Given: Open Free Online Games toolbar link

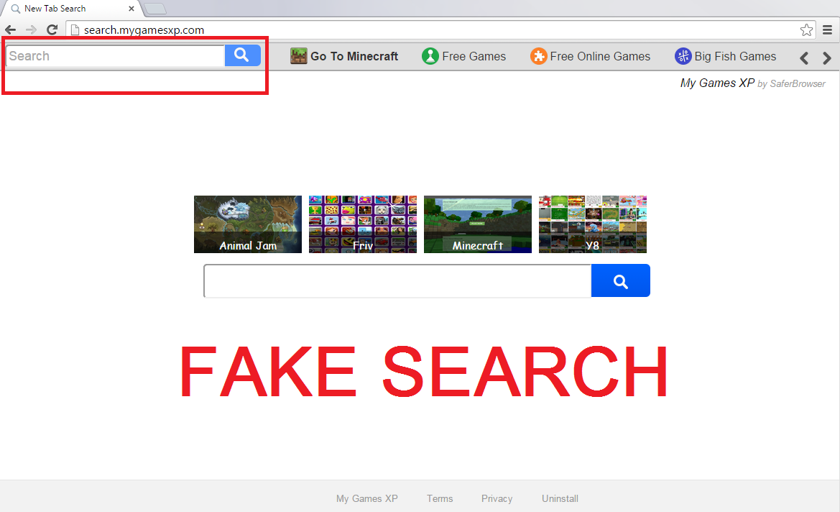Looking at the screenshot, I should [x=590, y=56].
